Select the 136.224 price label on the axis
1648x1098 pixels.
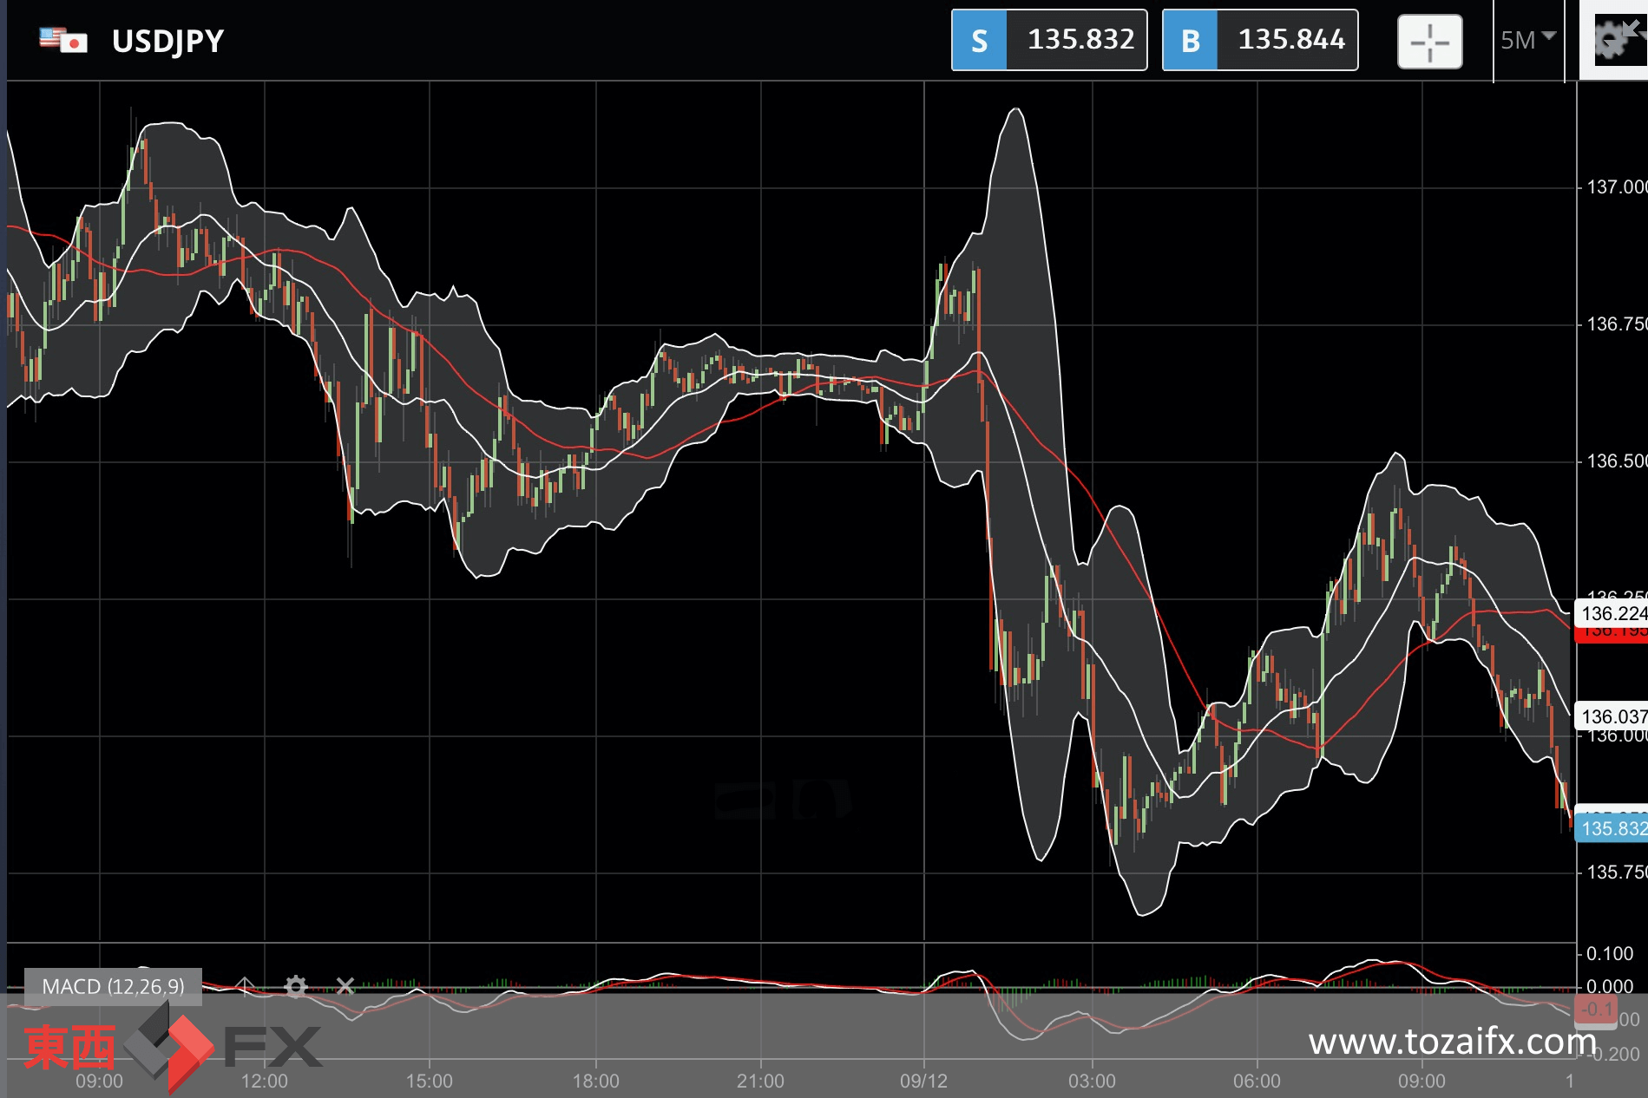[1612, 613]
